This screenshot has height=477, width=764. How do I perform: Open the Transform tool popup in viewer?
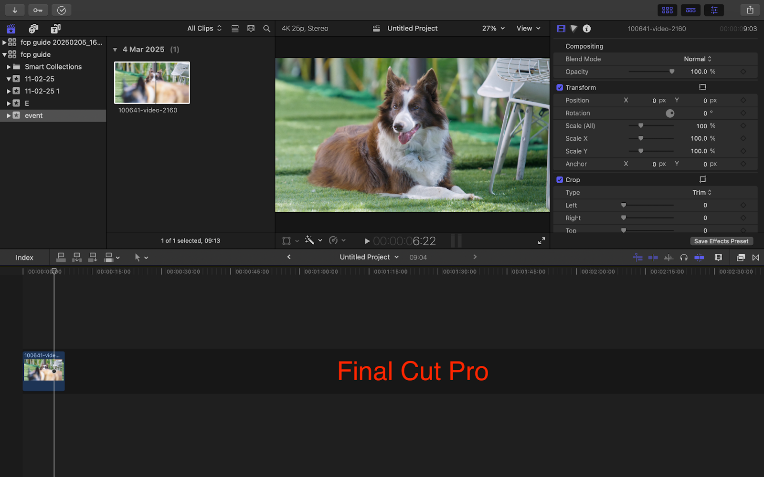tap(290, 241)
